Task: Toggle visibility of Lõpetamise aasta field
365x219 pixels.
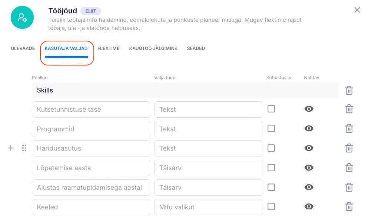Action: point(309,168)
